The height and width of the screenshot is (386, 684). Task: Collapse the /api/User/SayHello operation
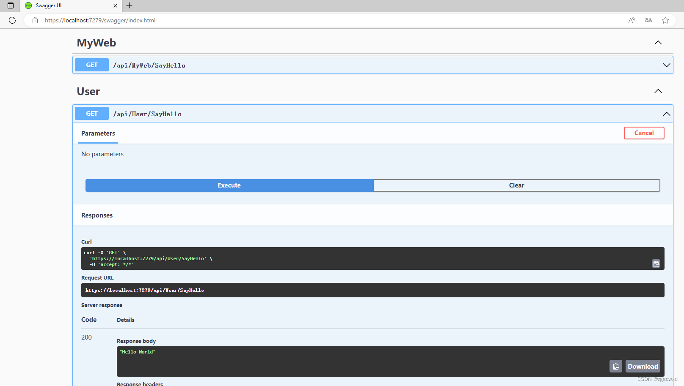pos(667,114)
